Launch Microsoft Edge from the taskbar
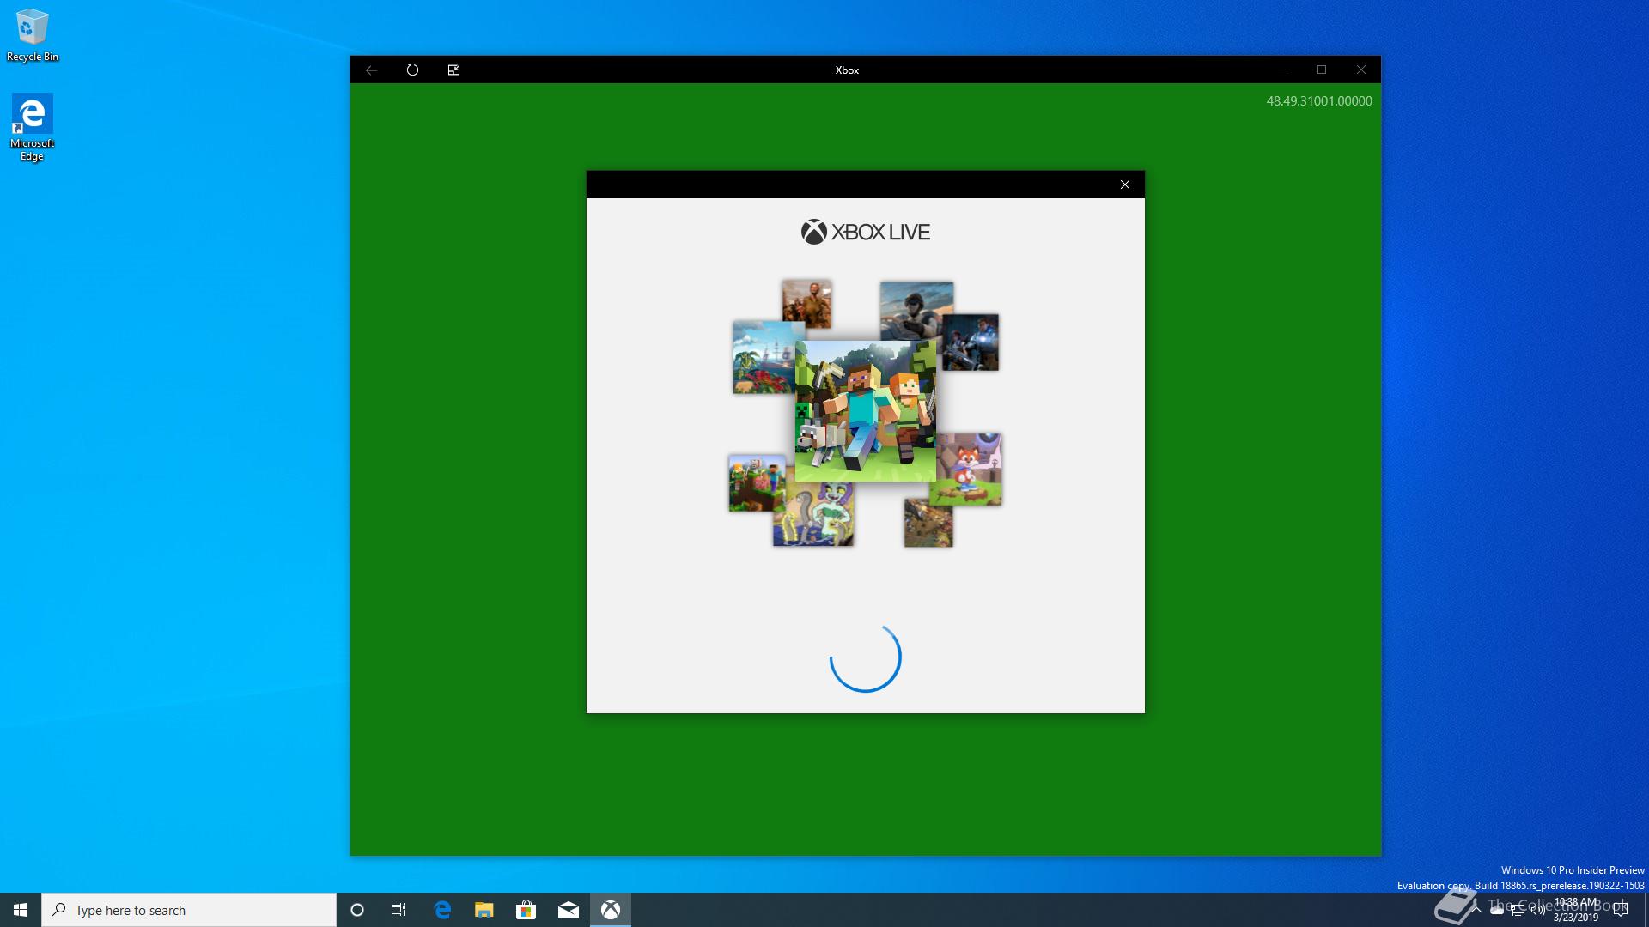 (442, 910)
